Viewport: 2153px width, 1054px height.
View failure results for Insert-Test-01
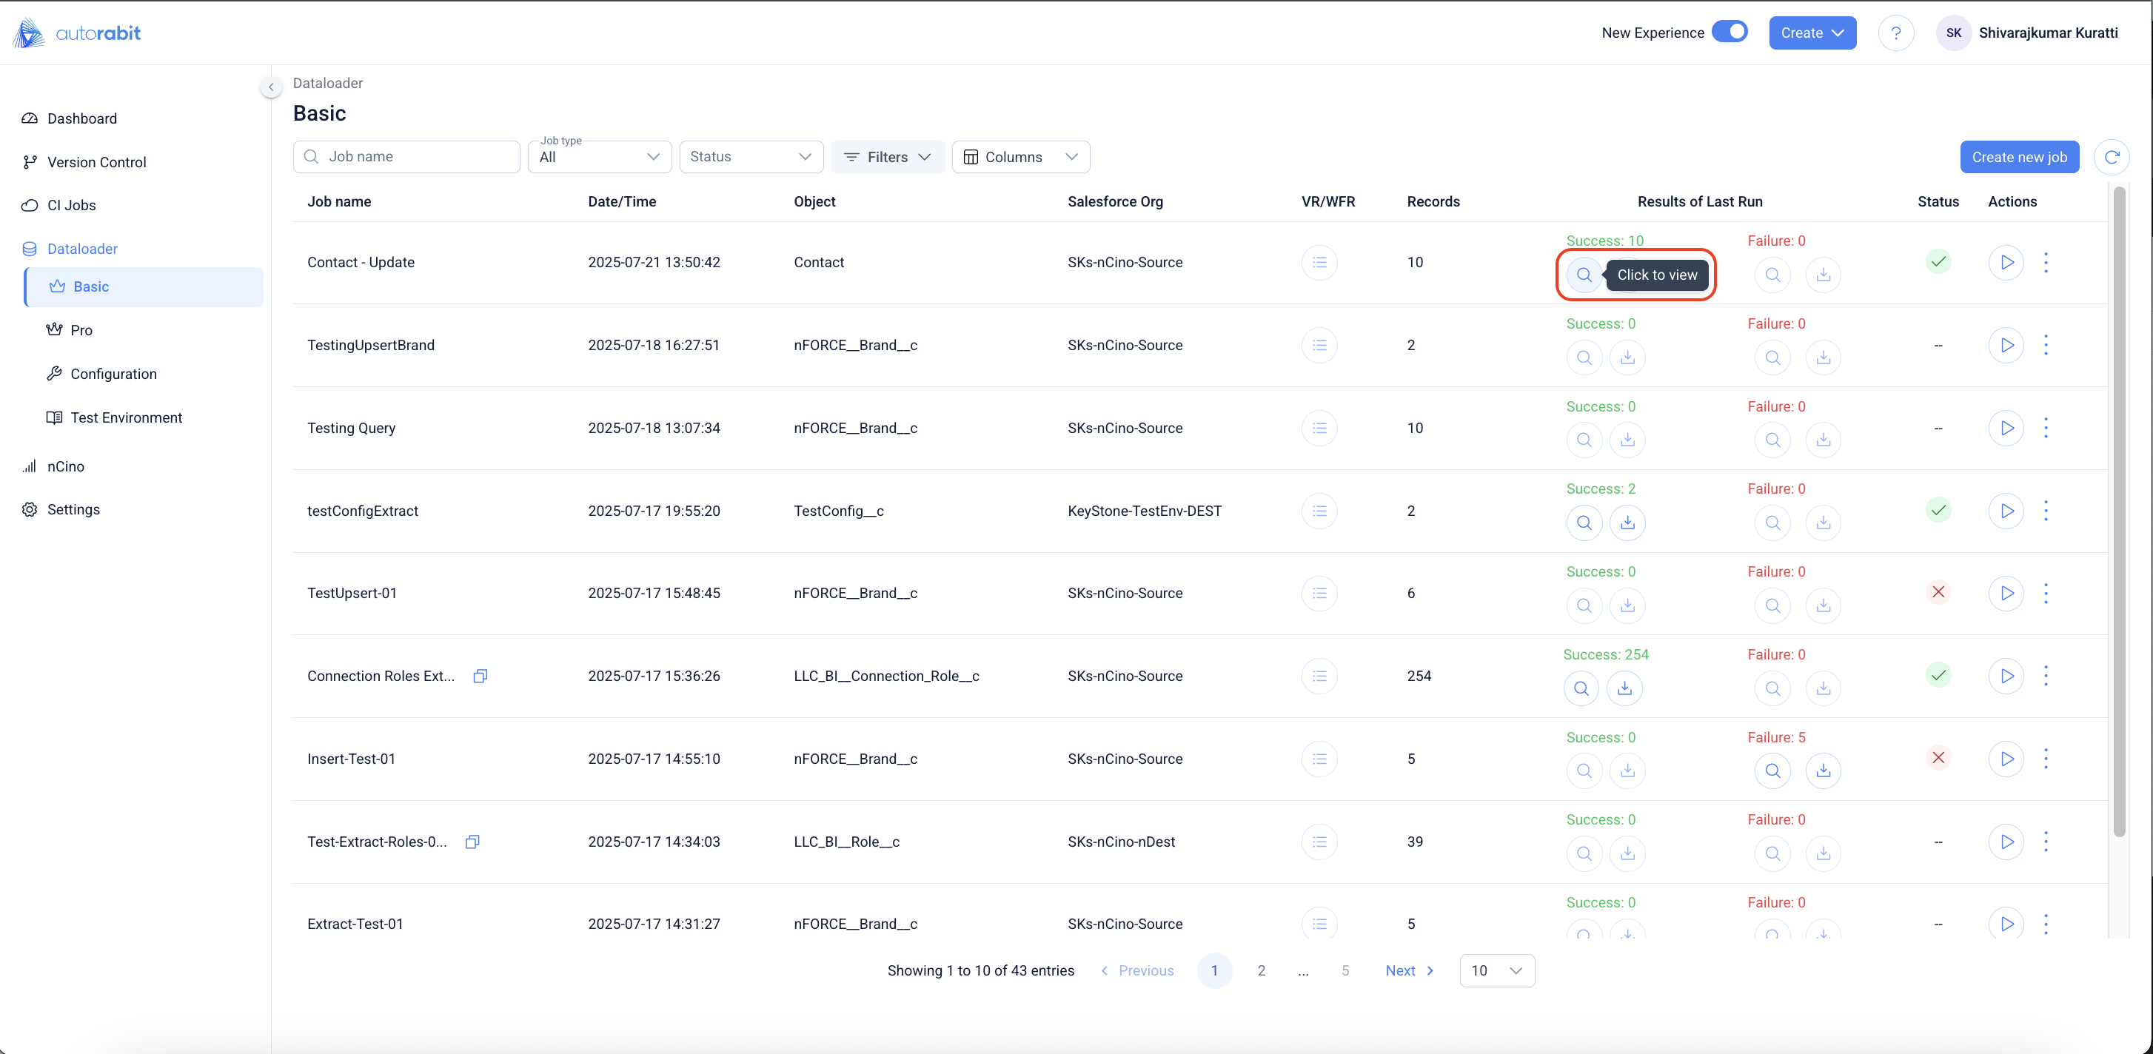click(1772, 771)
